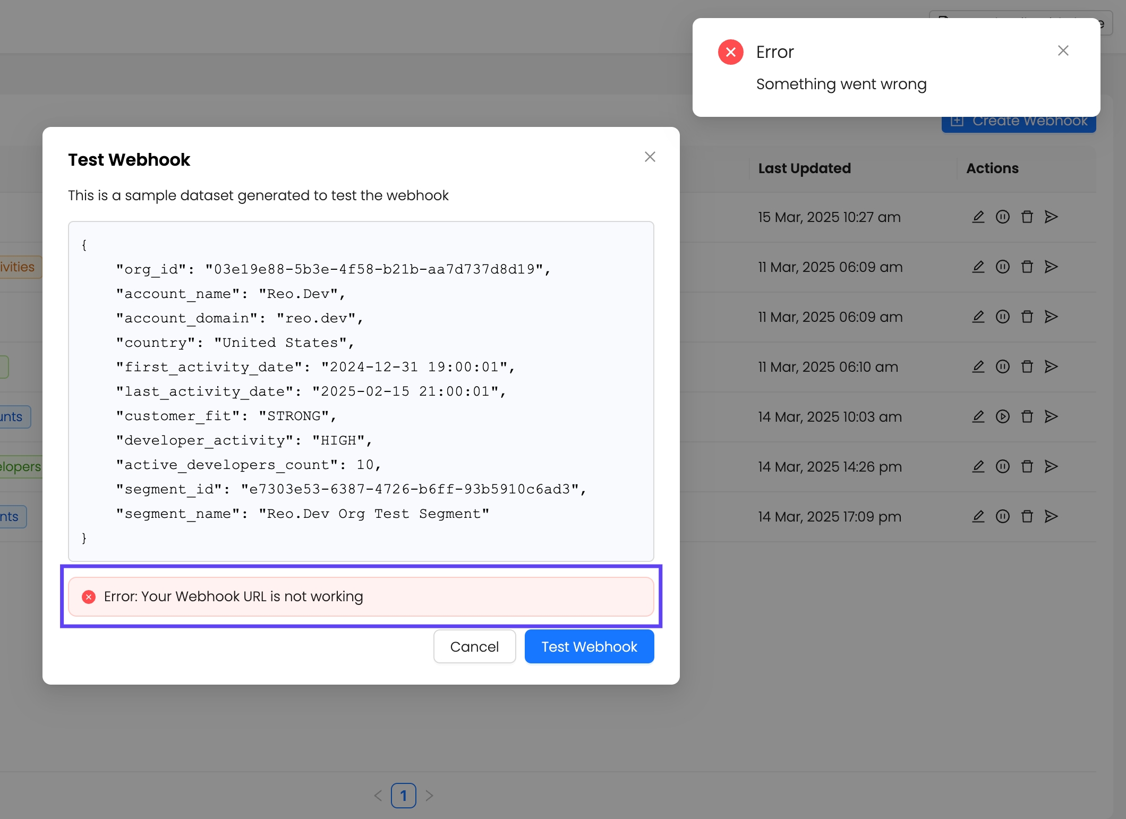Image resolution: width=1126 pixels, height=819 pixels.
Task: Delete webhook updated 11 Mar 06:10 am
Action: 1027,366
